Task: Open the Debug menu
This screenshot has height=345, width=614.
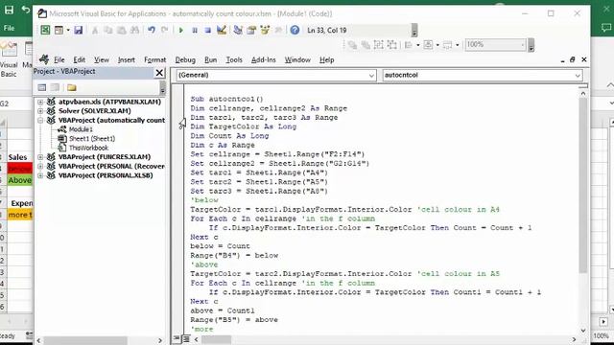Action: [185, 59]
